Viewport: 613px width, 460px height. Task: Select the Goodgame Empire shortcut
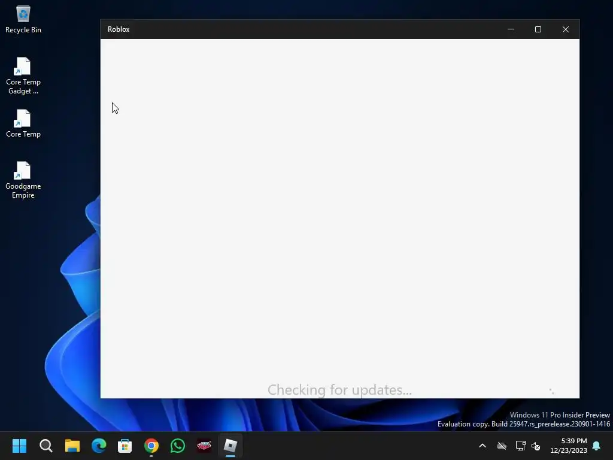(23, 180)
